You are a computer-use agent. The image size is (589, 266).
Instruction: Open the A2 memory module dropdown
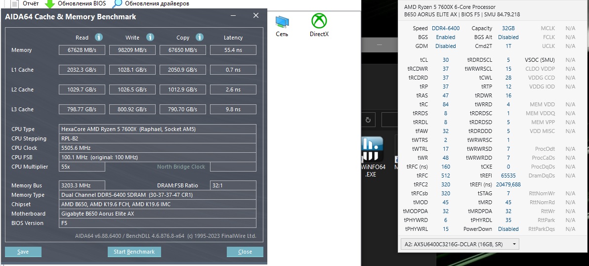[460, 244]
